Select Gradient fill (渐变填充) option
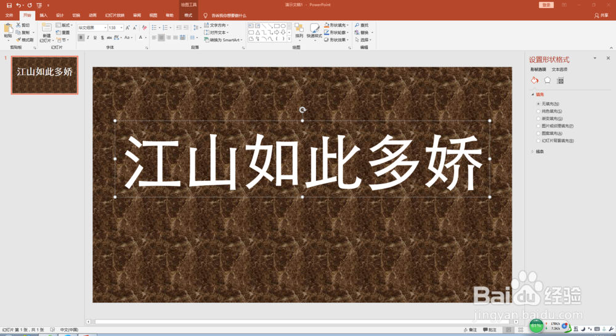 click(x=549, y=119)
